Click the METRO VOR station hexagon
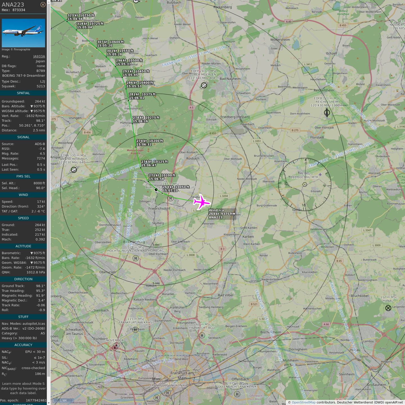The height and width of the screenshot is (405, 405). click(x=305, y=184)
